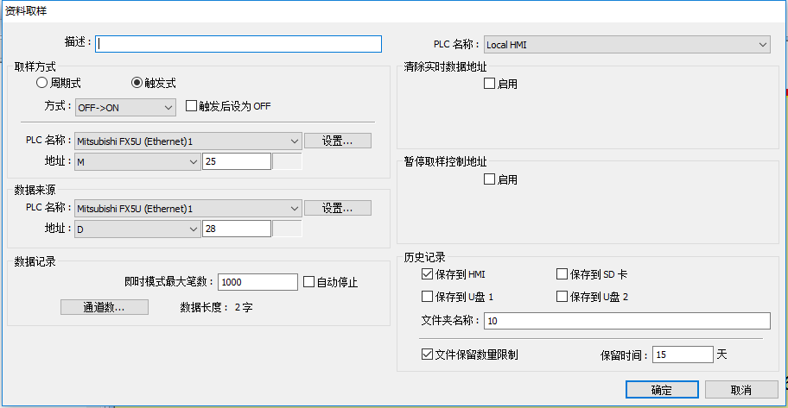The image size is (788, 408).
Task: Open the address type D dropdown
Action: (137, 229)
